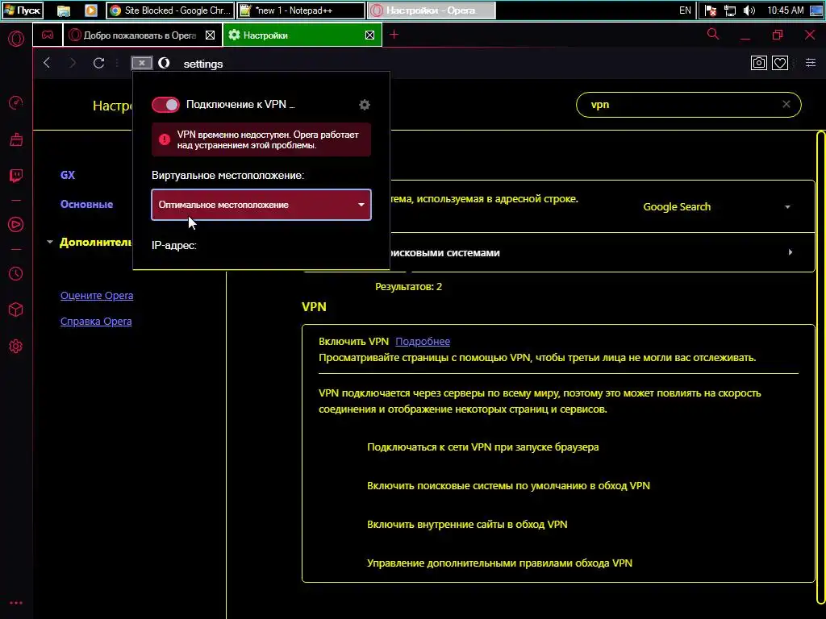Click the EN language indicator

point(685,10)
